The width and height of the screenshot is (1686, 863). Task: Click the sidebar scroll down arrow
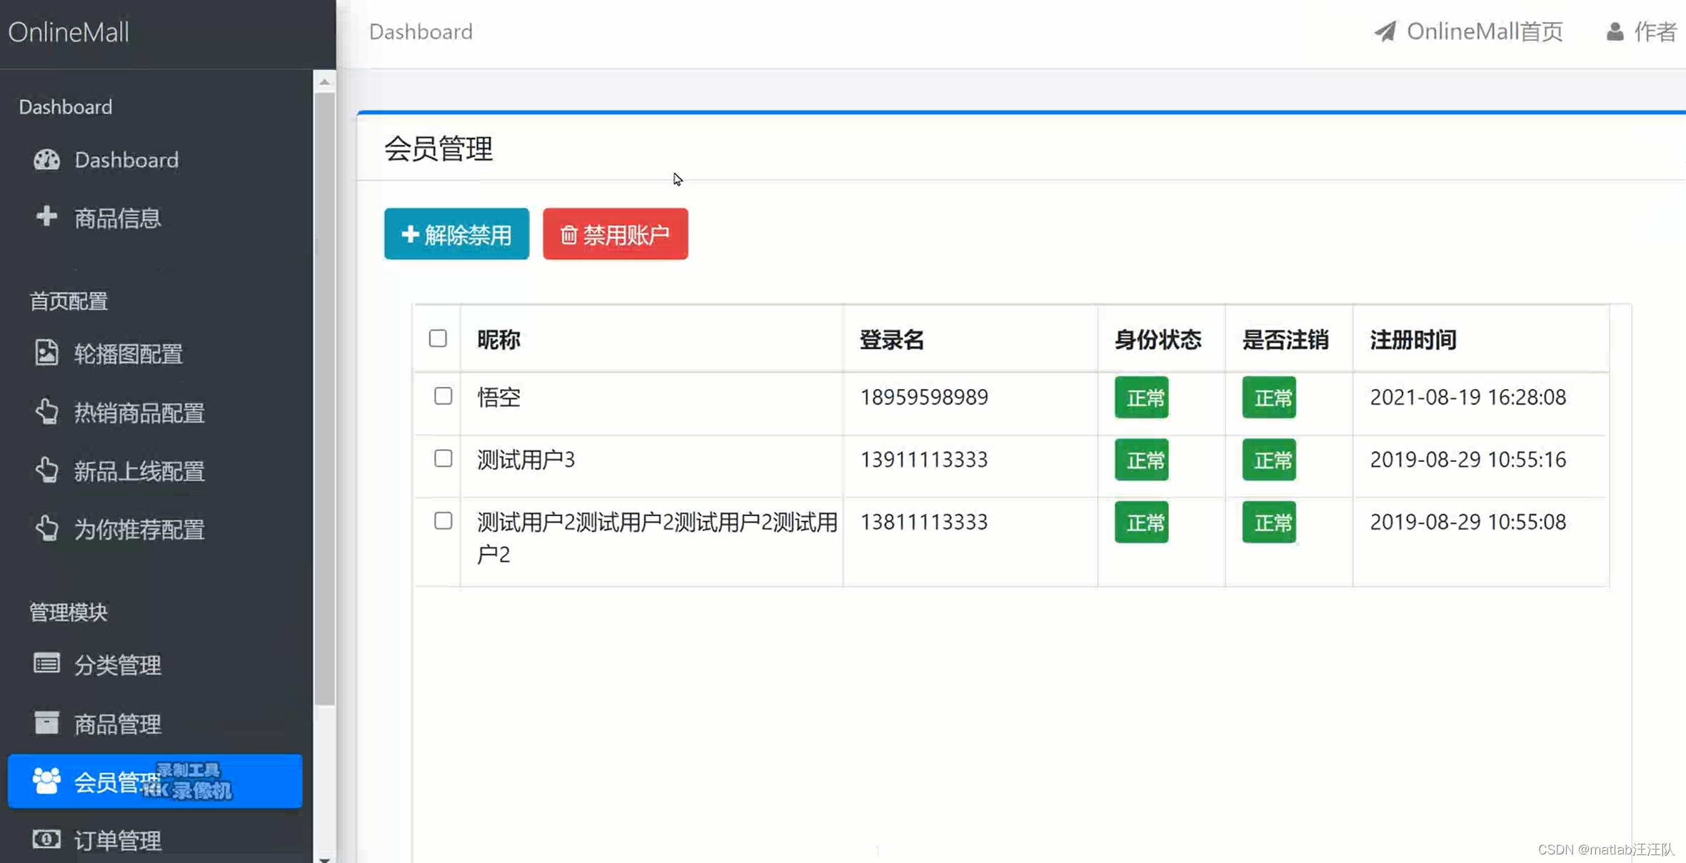tap(325, 859)
